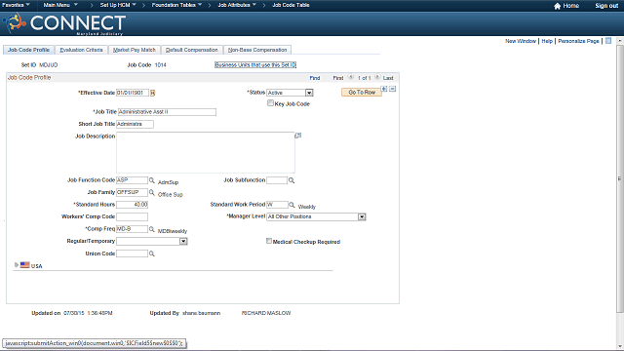Look up Union Code values

tap(152, 253)
